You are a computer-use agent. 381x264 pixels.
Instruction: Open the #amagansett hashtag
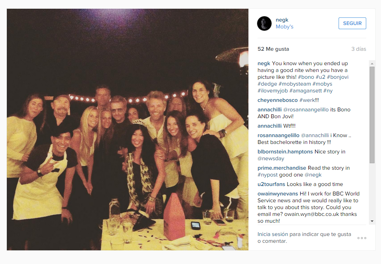point(305,91)
